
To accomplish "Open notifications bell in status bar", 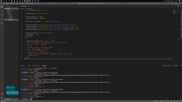I will pyautogui.click(x=180, y=101).
